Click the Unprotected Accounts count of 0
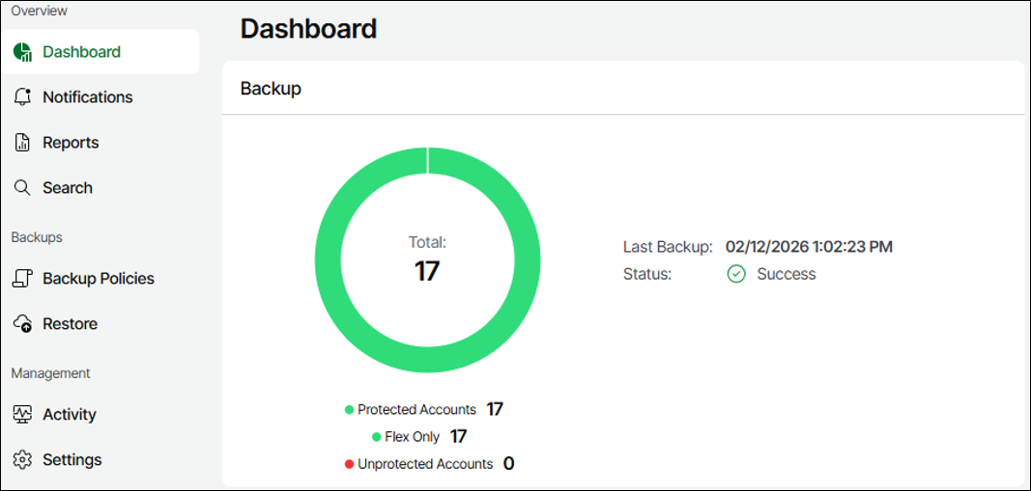The image size is (1031, 491). [x=508, y=464]
